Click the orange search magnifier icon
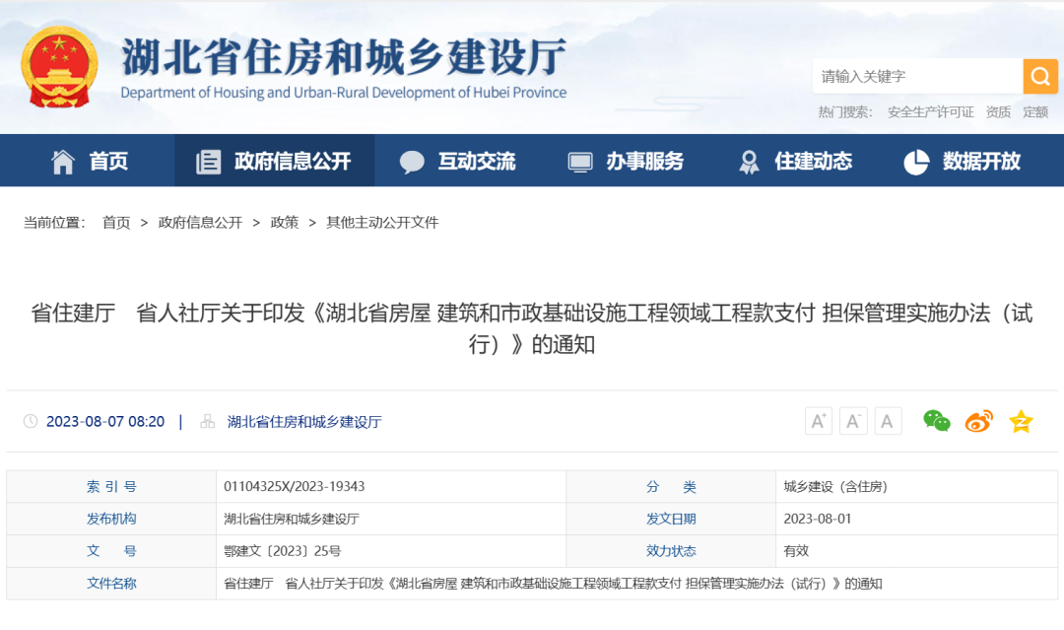The width and height of the screenshot is (1064, 630). [1039, 76]
